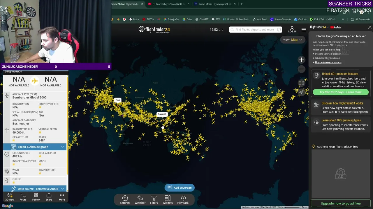Open the Upgrade to remove ads link
The width and height of the screenshot is (373, 209).
pyautogui.click(x=328, y=62)
